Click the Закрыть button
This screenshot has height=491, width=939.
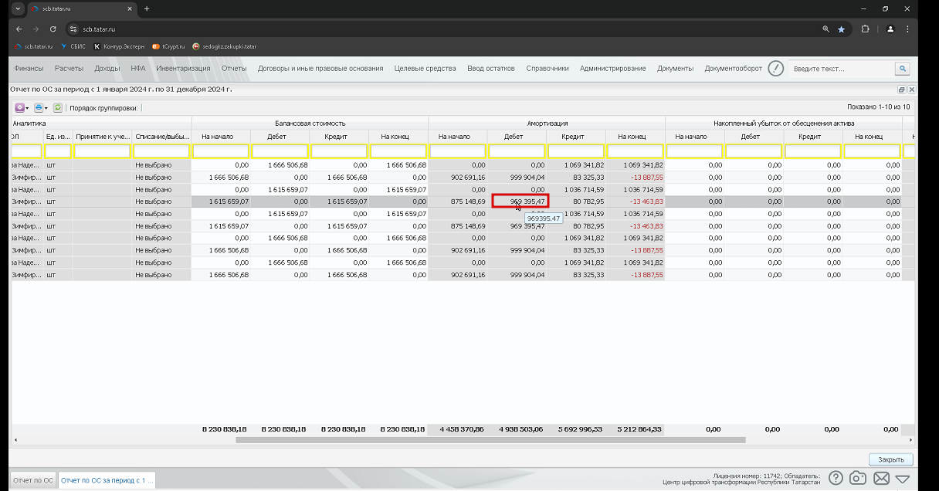(891, 459)
